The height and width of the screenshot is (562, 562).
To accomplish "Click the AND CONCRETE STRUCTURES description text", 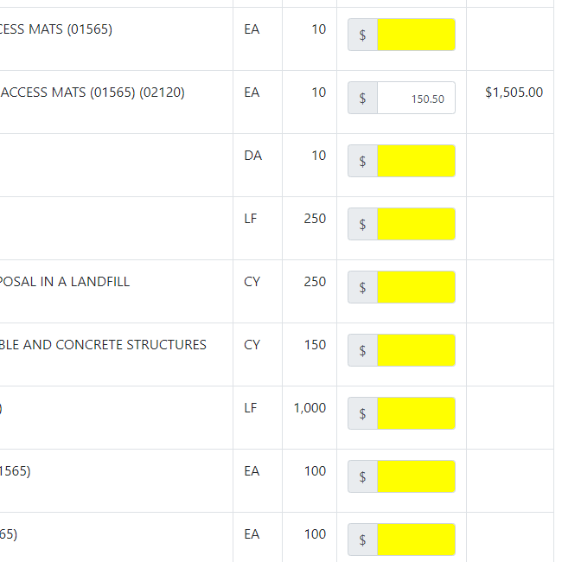I will point(104,345).
